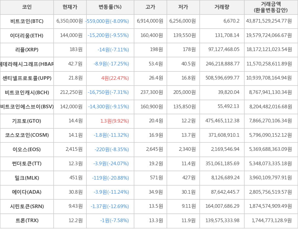The image size is (298, 229).
Task: Click GTO change 1.3원(9.92%)
Action: point(115,121)
